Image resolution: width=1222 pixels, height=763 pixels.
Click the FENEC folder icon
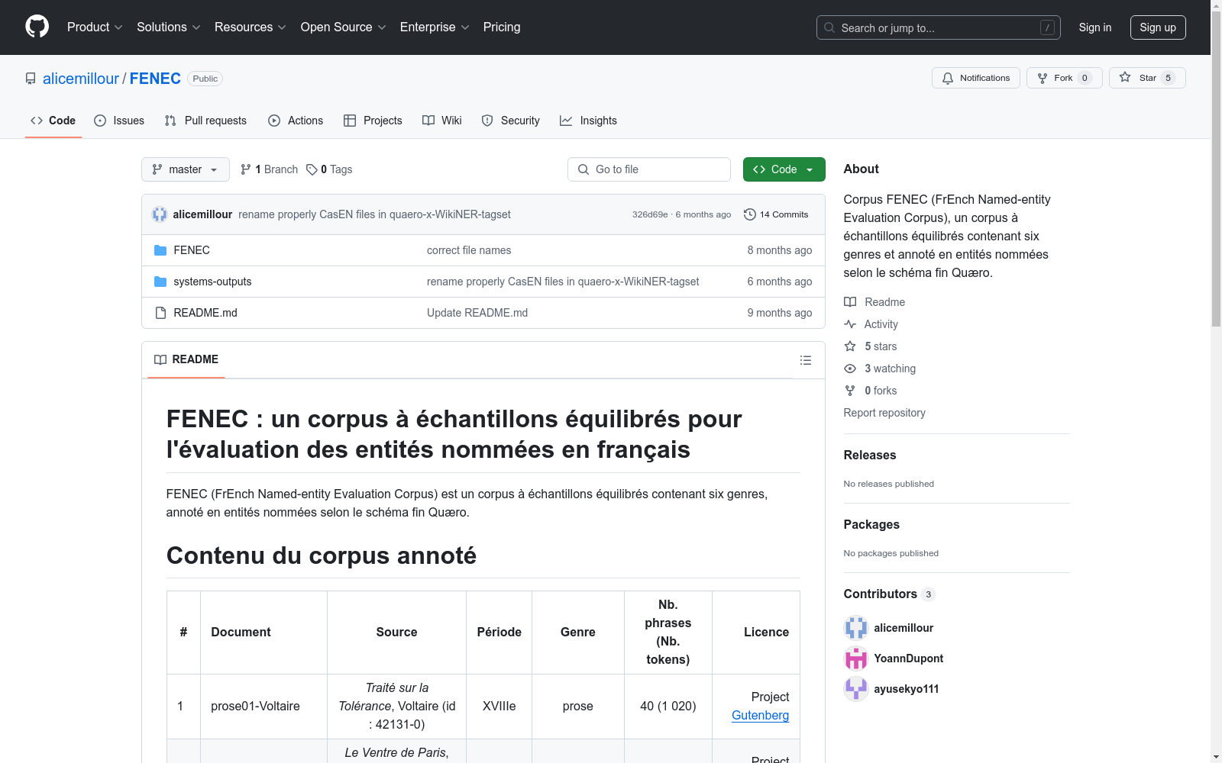[x=160, y=250]
